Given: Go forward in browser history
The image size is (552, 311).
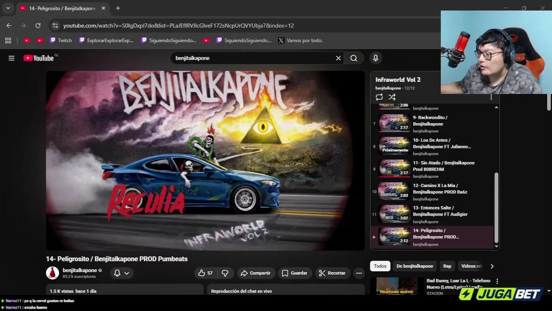Looking at the screenshot, I should click(x=23, y=25).
